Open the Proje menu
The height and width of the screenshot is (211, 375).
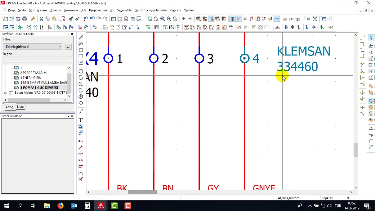pos(12,10)
